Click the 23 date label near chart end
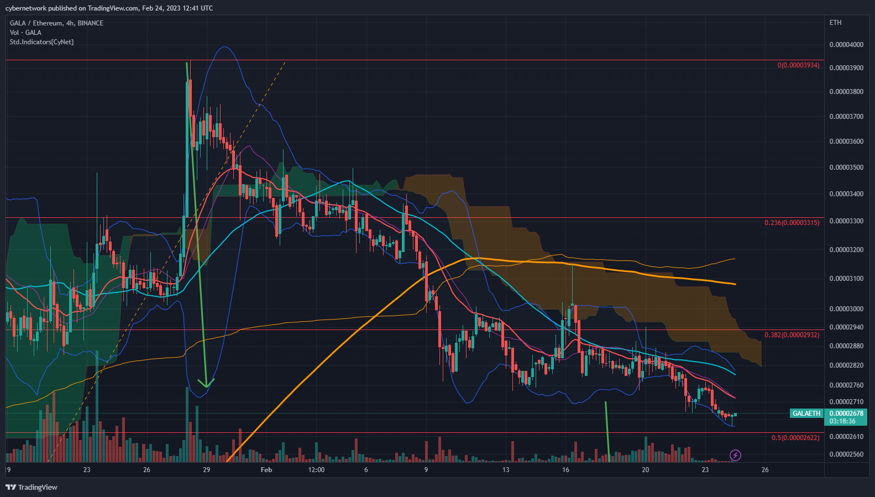The image size is (875, 497). point(705,470)
